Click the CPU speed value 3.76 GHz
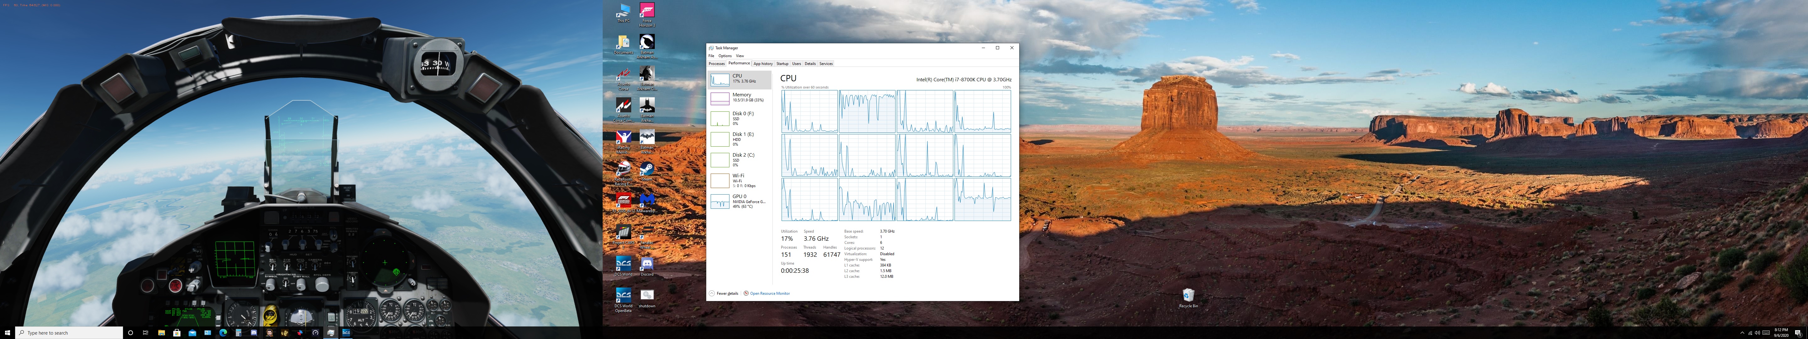The width and height of the screenshot is (1808, 339). click(816, 239)
